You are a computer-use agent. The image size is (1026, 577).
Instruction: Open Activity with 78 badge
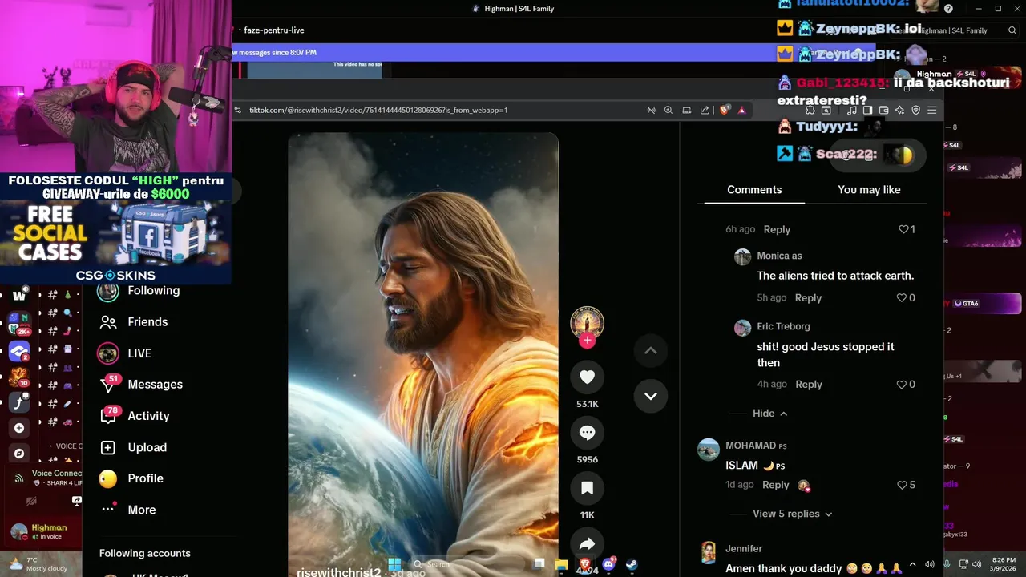pos(135,416)
